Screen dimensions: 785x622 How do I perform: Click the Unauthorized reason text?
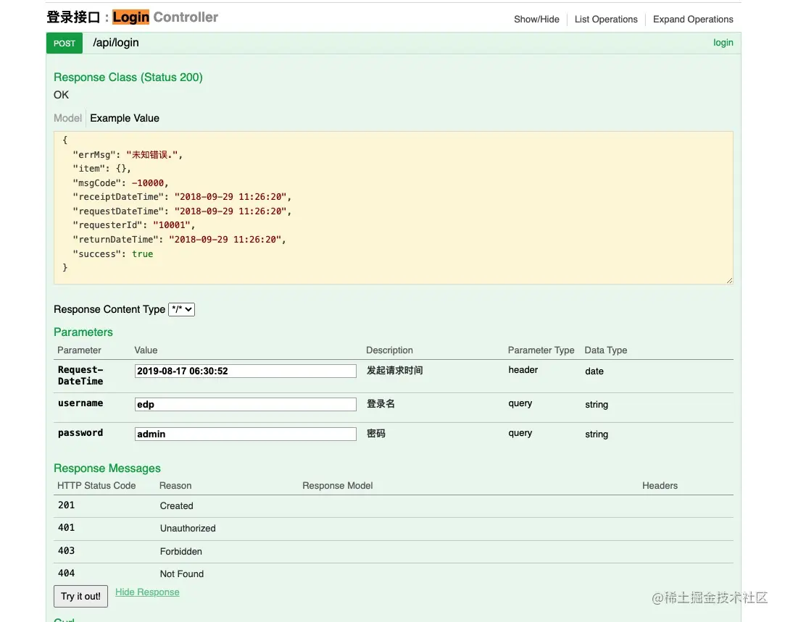[x=188, y=528]
